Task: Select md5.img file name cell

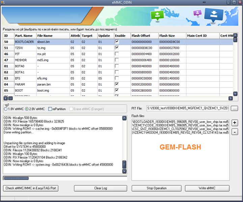Action: 53,60
